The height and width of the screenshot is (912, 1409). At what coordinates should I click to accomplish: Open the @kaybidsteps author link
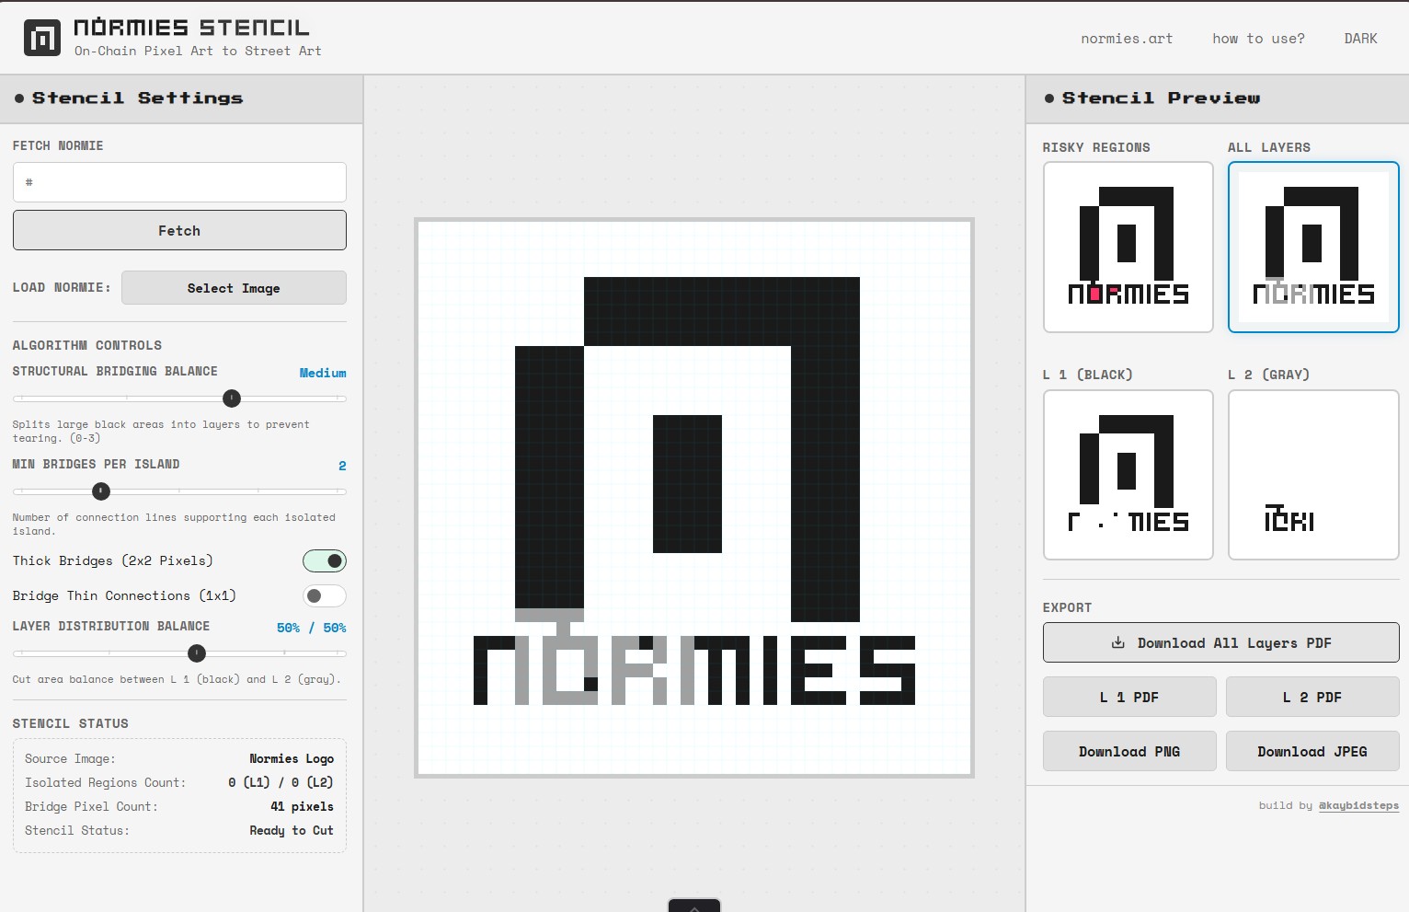[1358, 805]
